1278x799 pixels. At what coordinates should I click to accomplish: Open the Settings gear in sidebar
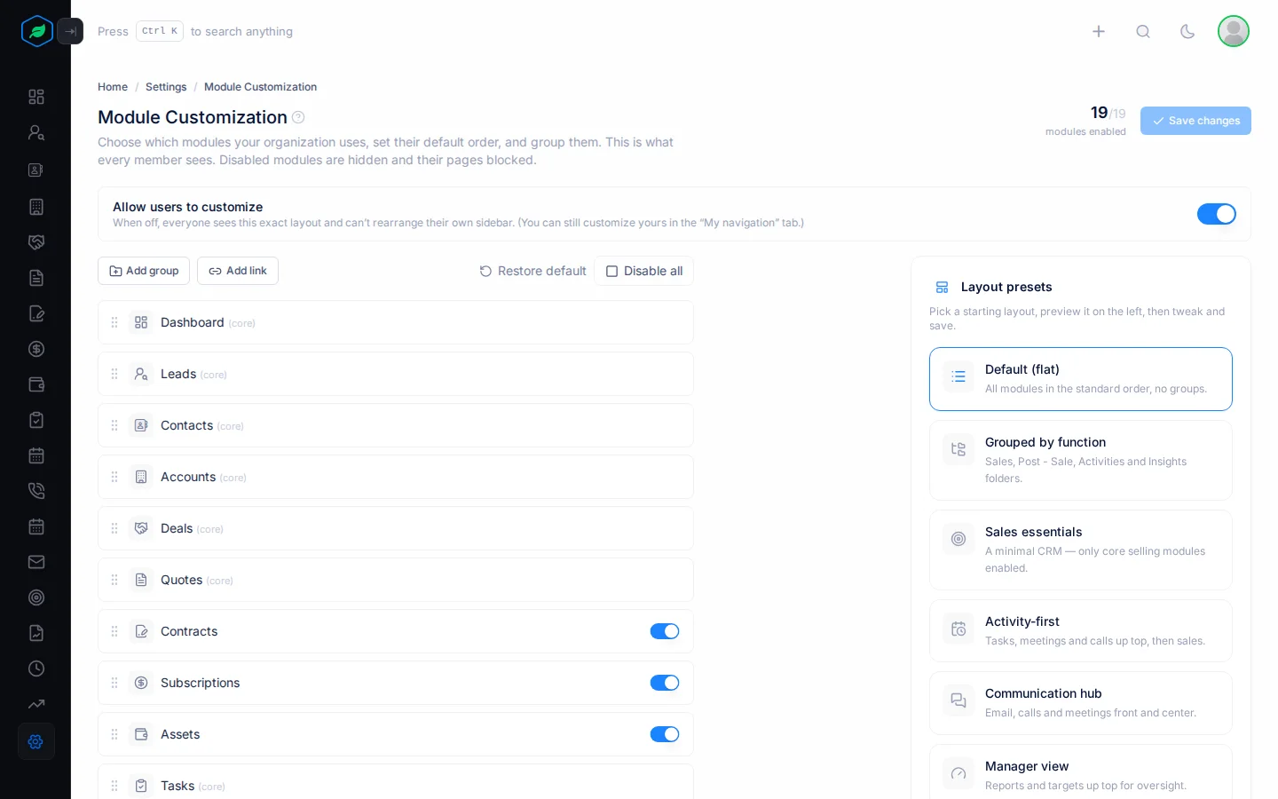(36, 741)
